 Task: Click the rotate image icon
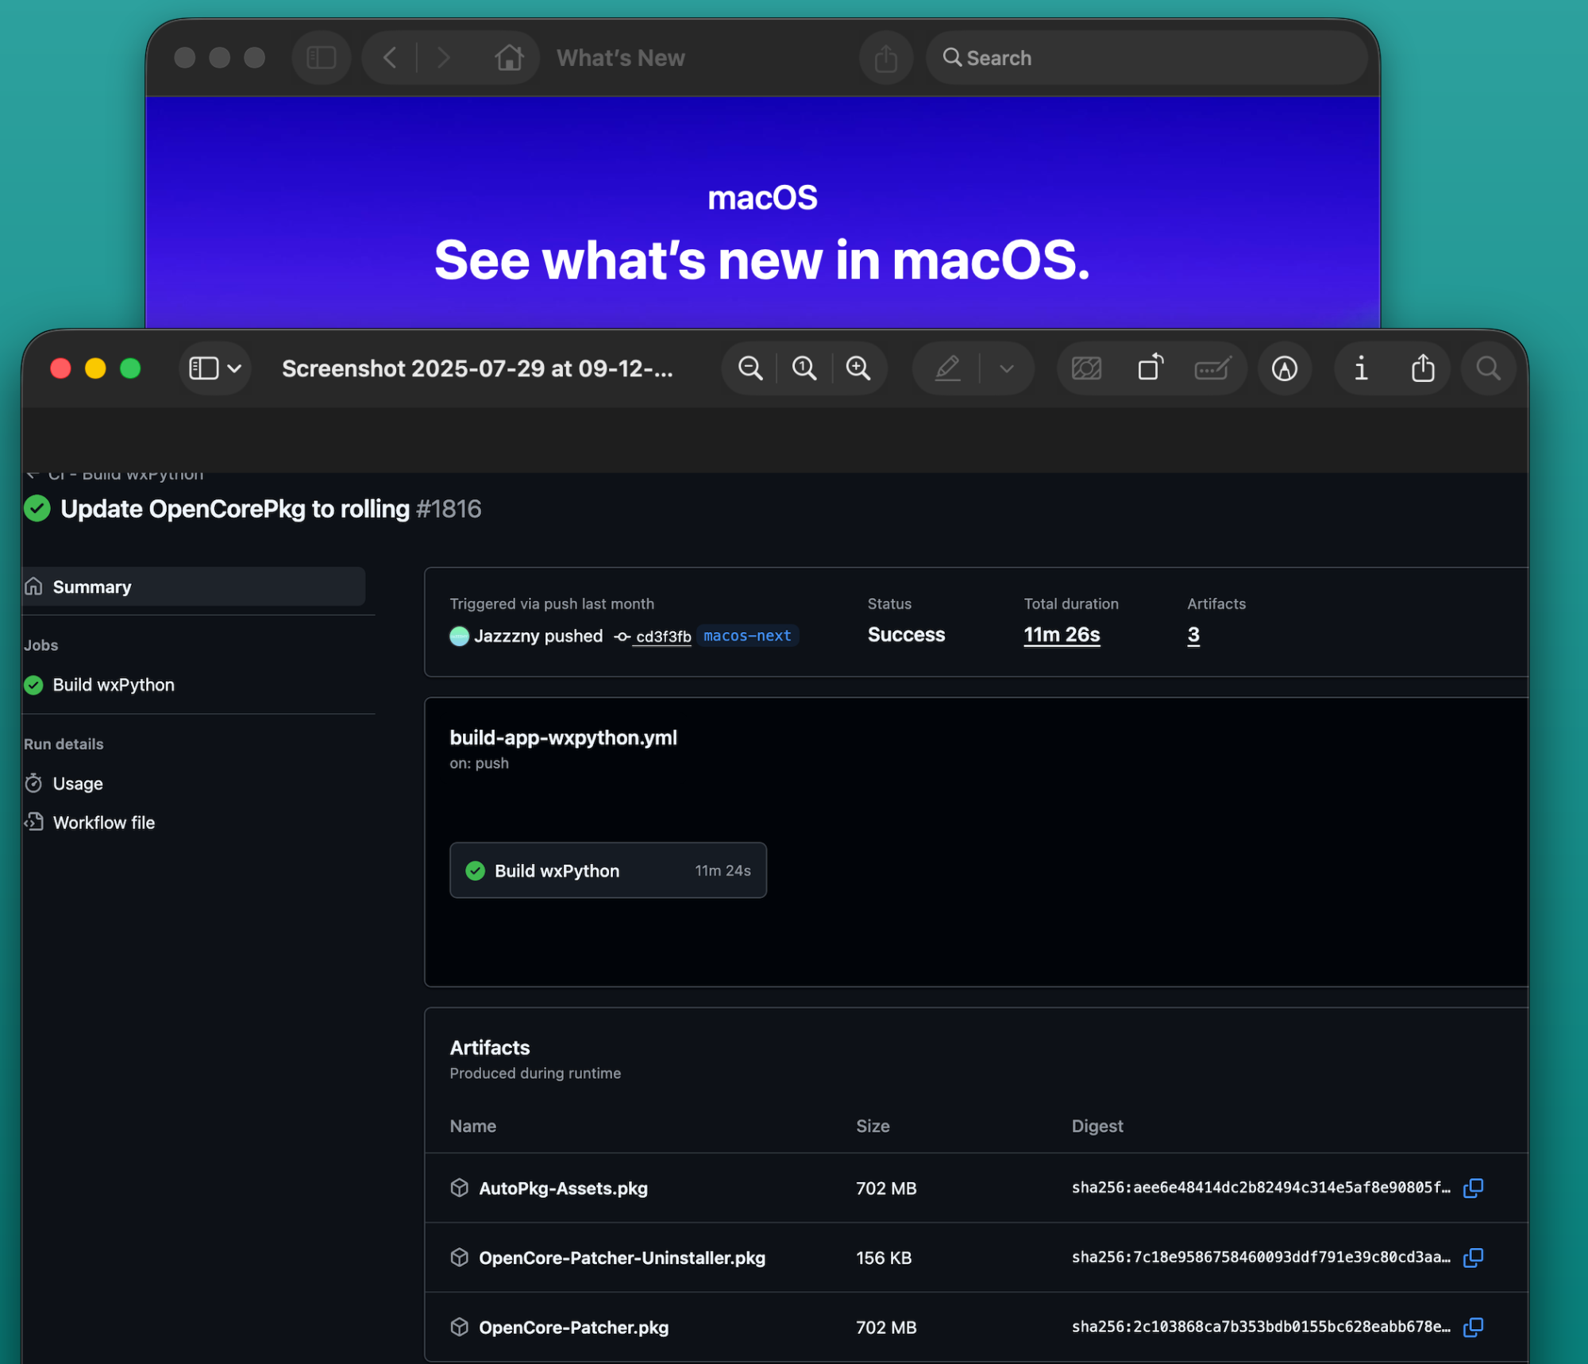(x=1150, y=368)
